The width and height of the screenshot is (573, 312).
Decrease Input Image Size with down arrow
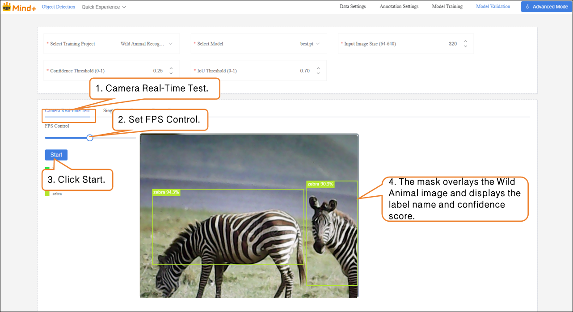tap(465, 46)
